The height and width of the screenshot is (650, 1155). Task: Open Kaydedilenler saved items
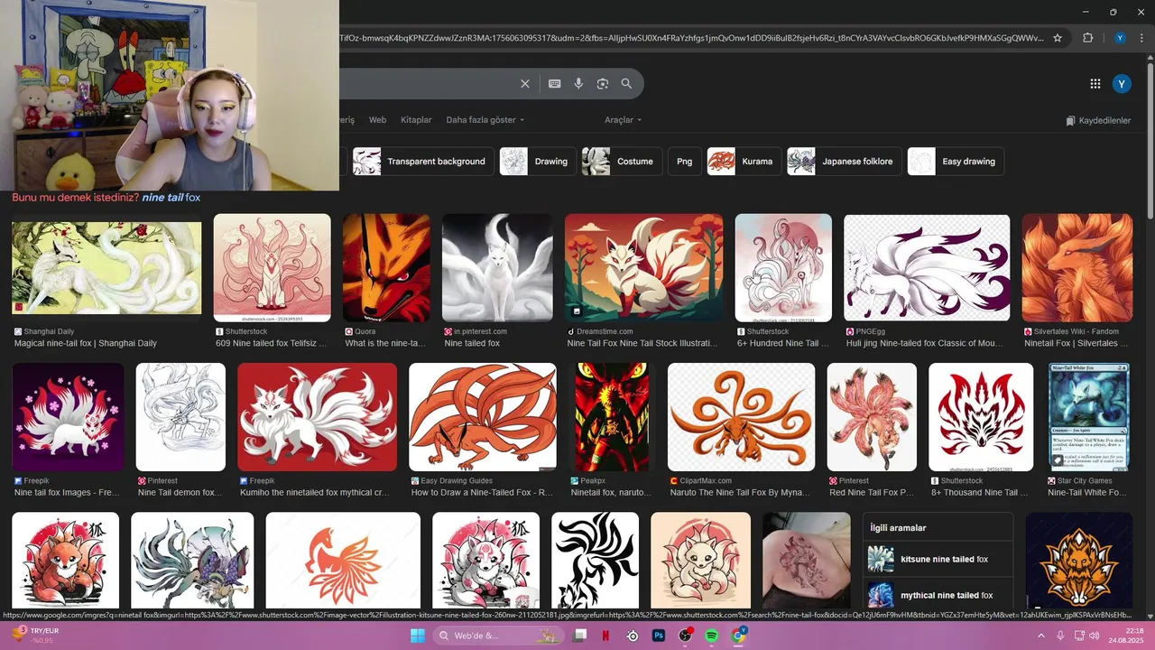pyautogui.click(x=1098, y=120)
